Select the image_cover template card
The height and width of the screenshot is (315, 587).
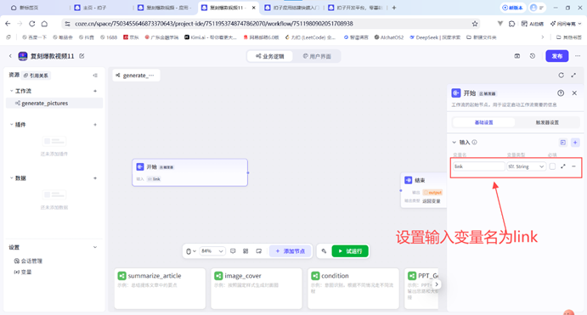coord(257,289)
